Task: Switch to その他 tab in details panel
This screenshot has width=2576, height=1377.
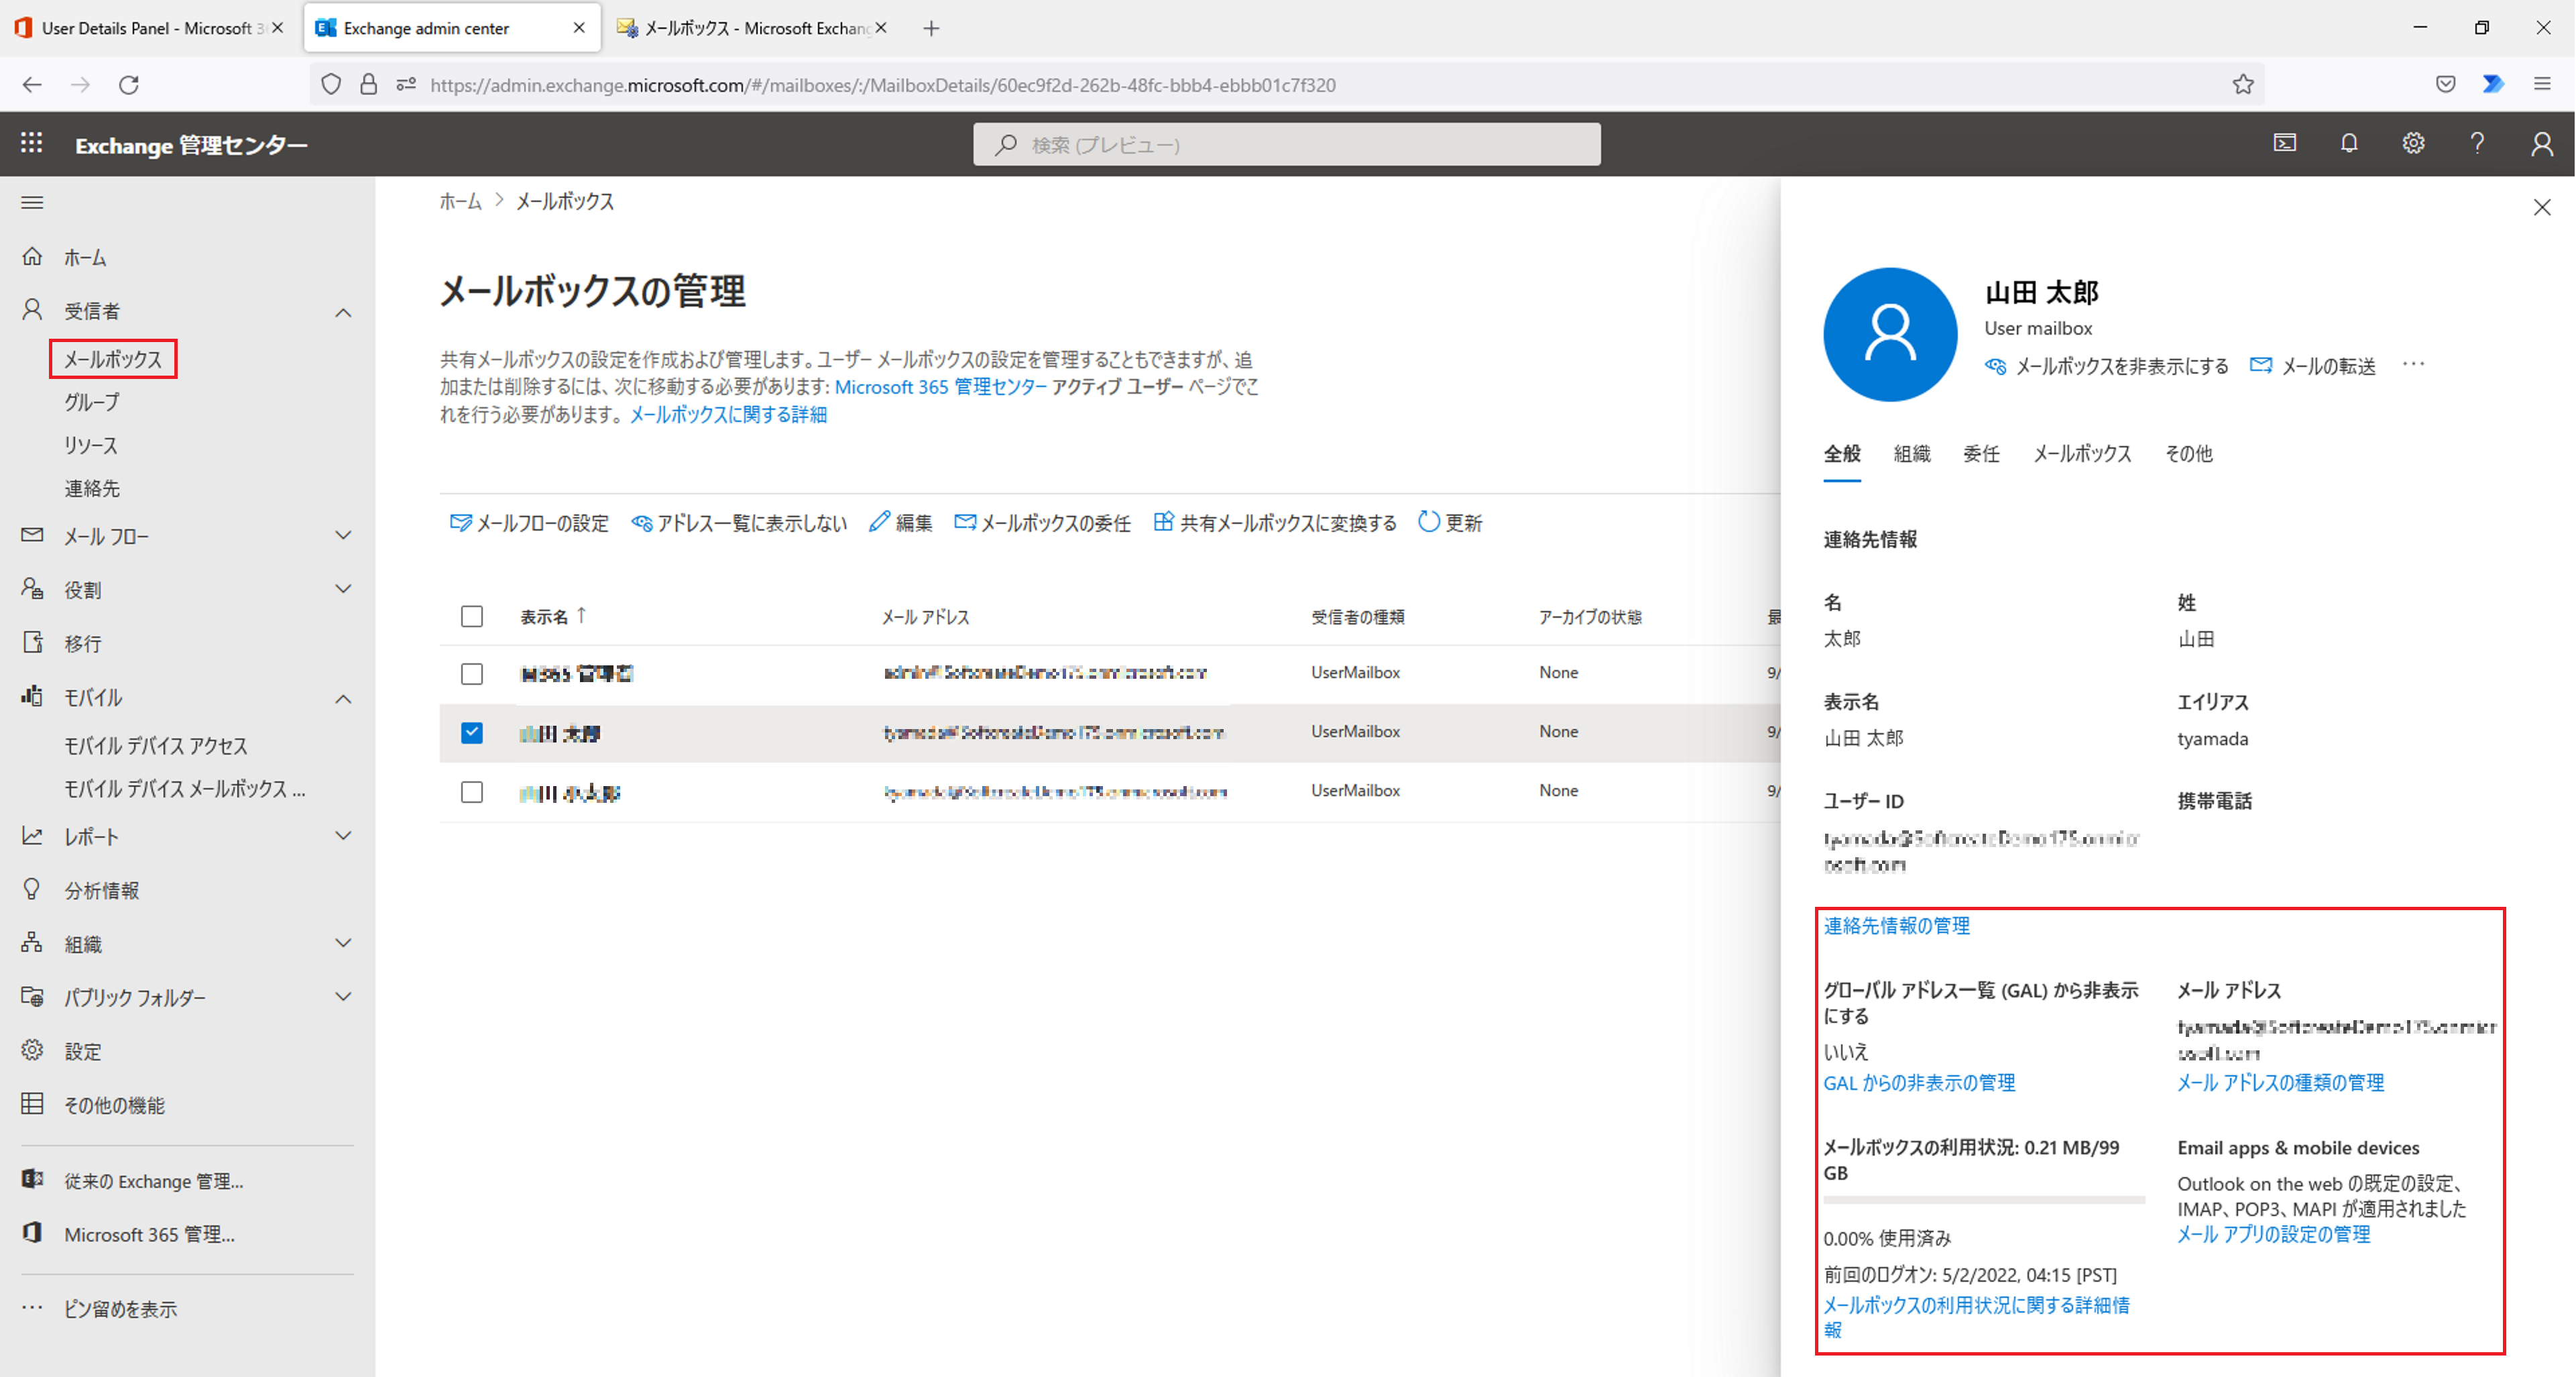Action: click(2189, 454)
